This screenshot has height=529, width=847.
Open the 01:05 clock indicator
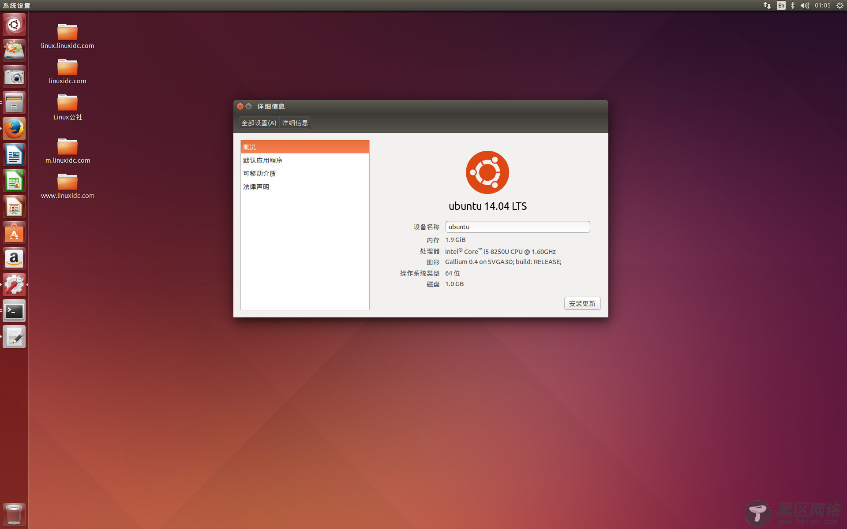click(823, 5)
